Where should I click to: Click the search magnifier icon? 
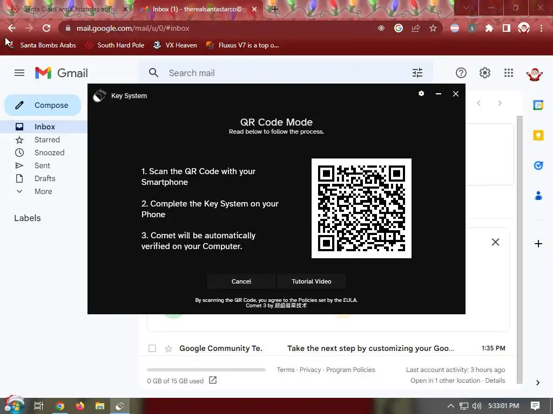(153, 73)
